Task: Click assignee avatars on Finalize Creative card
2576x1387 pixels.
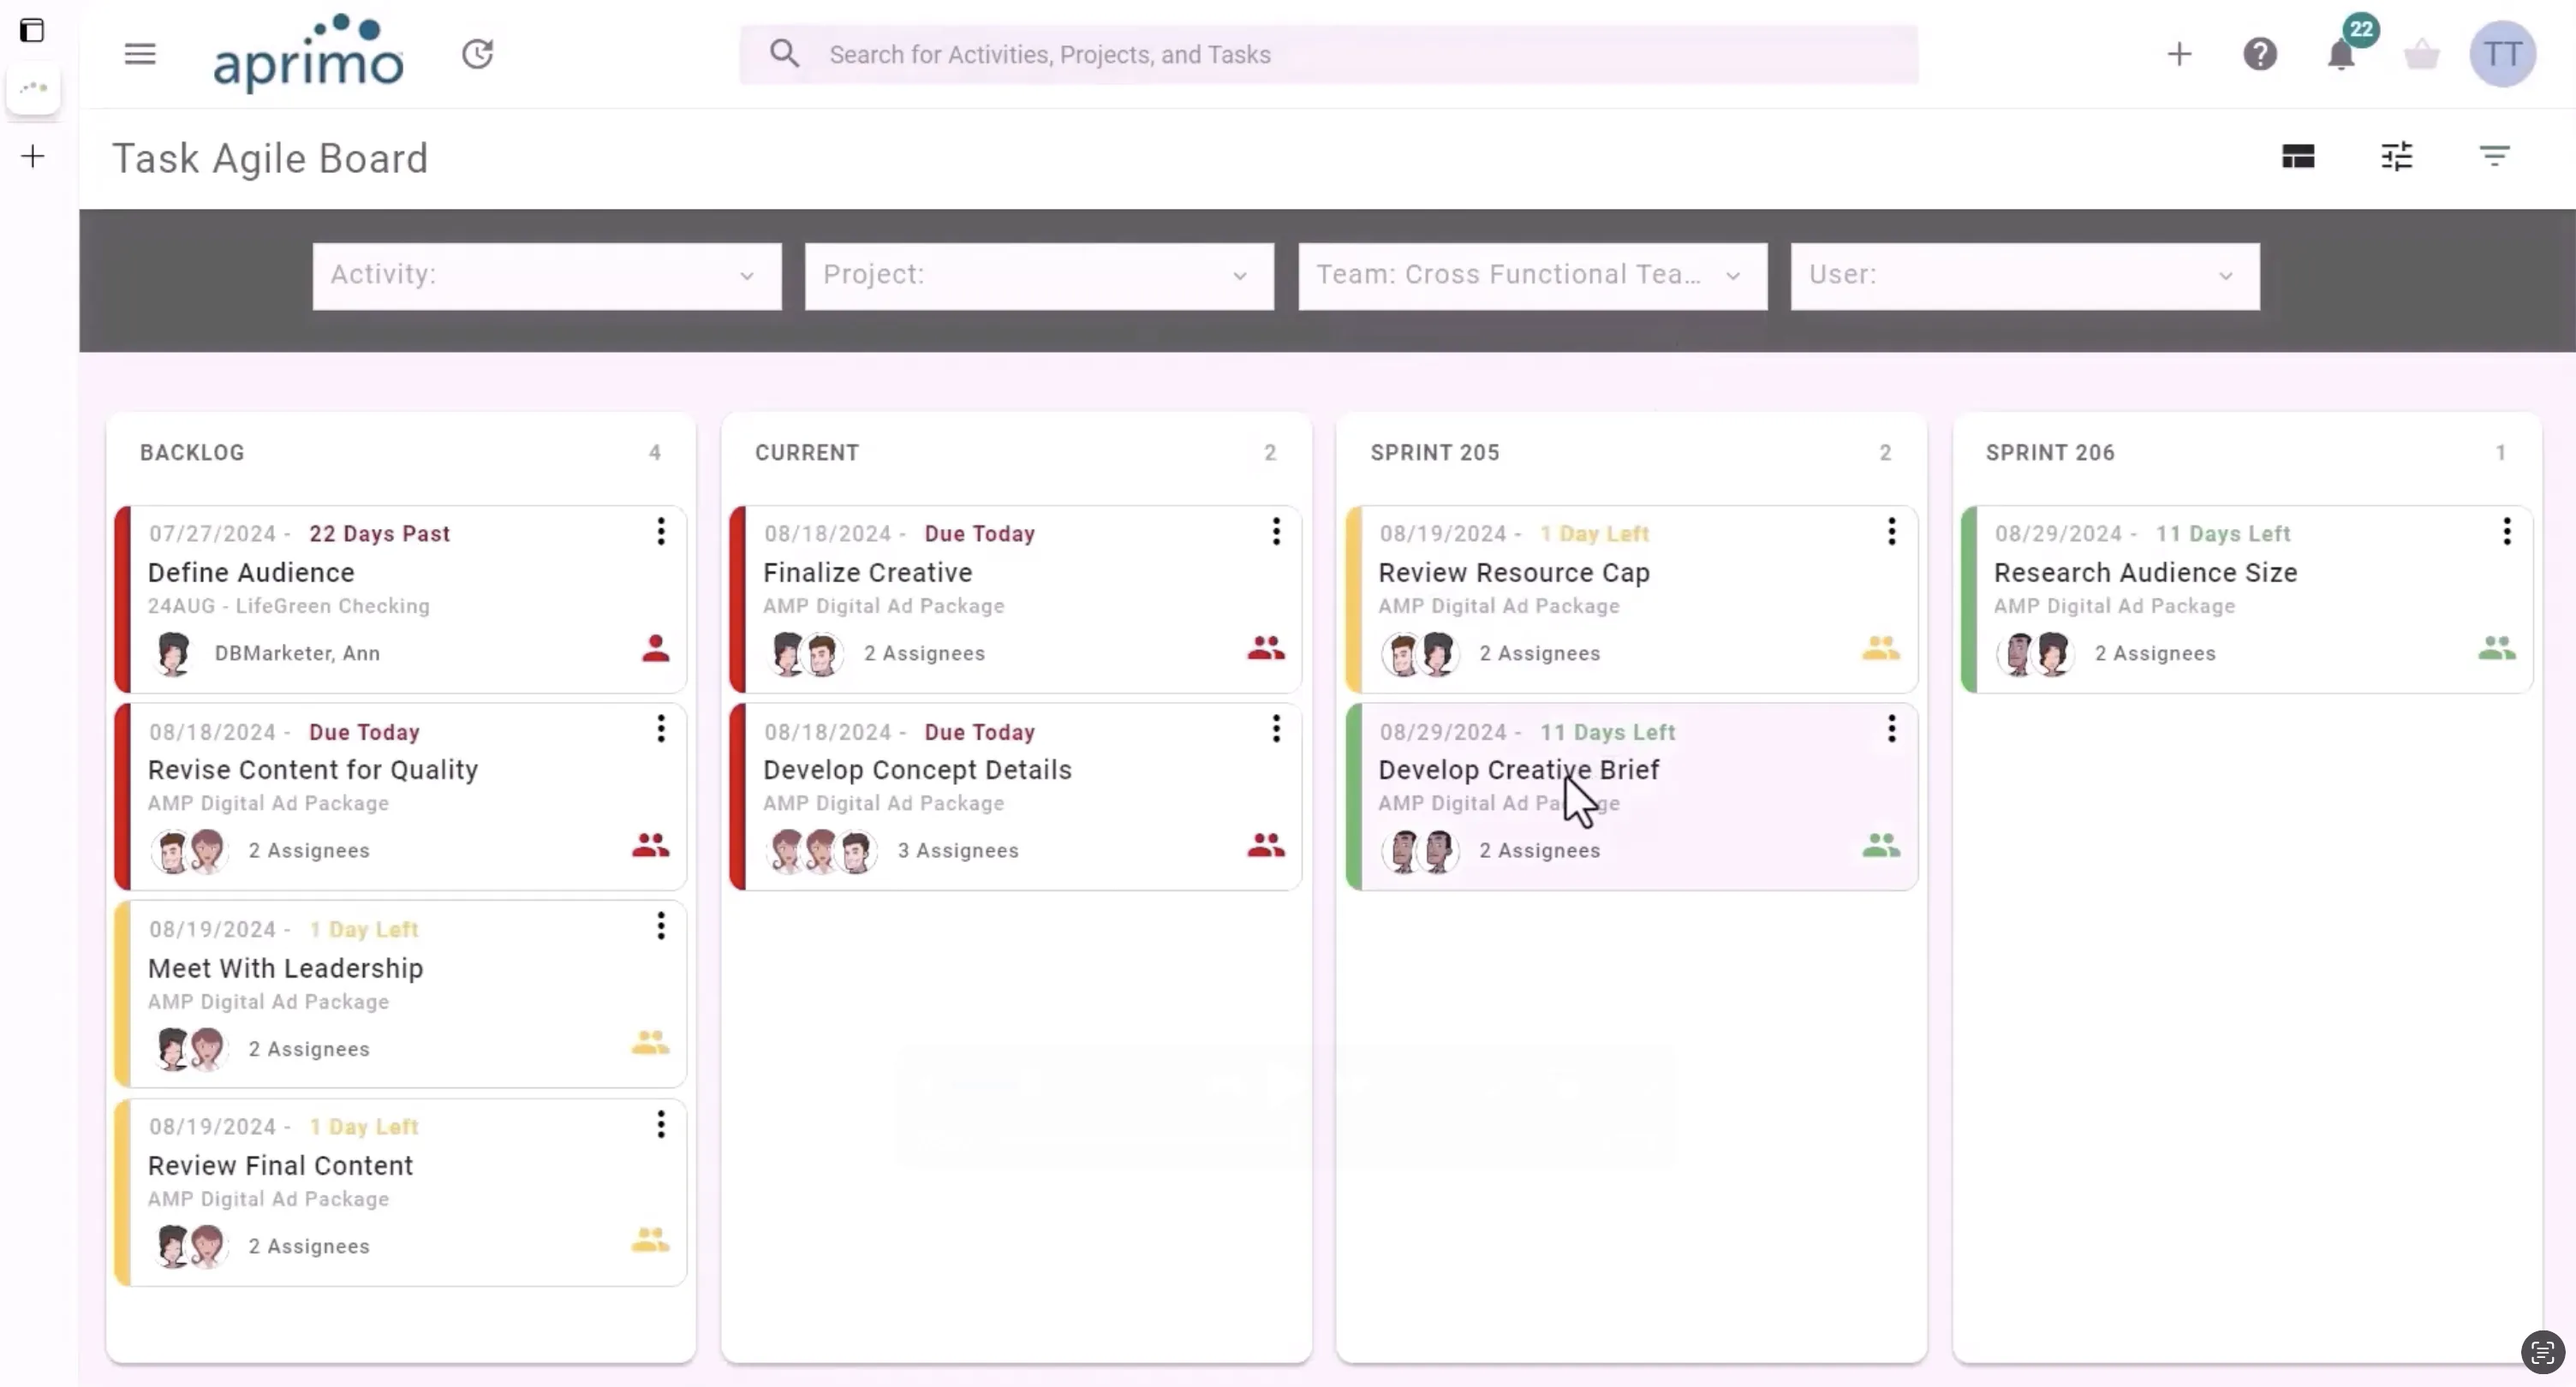Action: (x=805, y=654)
